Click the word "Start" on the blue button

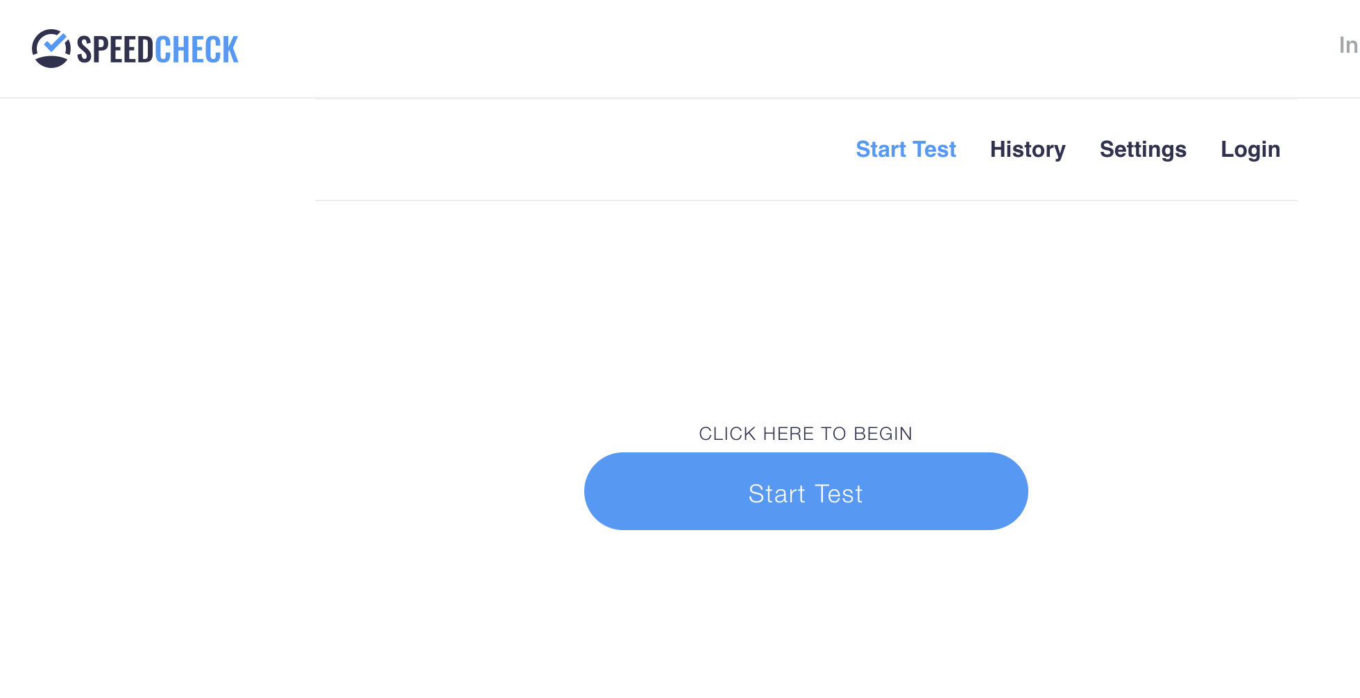tap(776, 493)
